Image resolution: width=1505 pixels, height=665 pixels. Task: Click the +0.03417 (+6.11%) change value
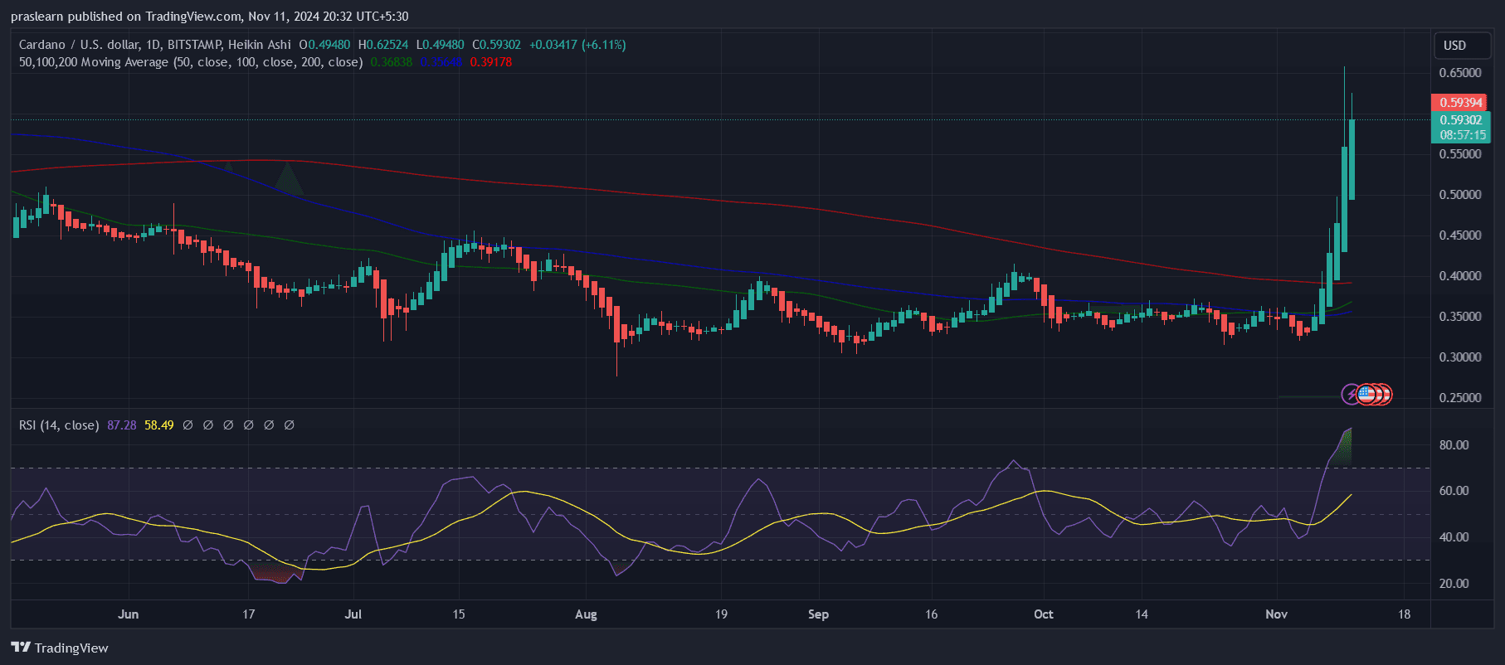[x=577, y=45]
